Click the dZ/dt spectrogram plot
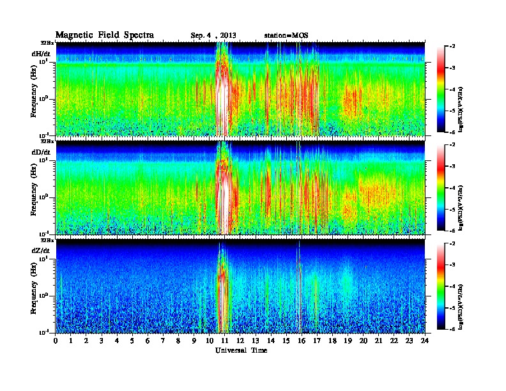506x391 pixels. (240, 286)
